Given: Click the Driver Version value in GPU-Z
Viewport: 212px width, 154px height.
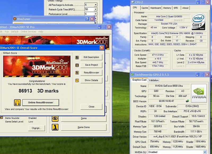Looking at the screenshot, I should click(x=177, y=136).
